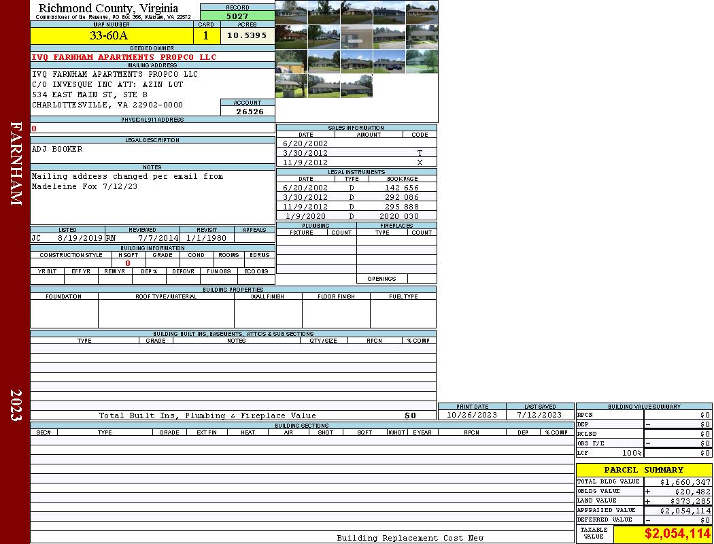This screenshot has height=544, width=714.
Task: Select the account number 26526 box
Action: tap(248, 112)
